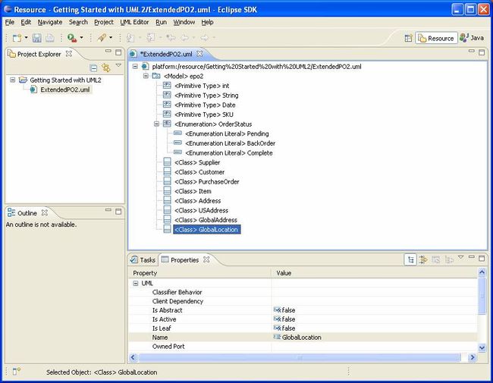Select Enumeration Literal Complete

click(228, 153)
